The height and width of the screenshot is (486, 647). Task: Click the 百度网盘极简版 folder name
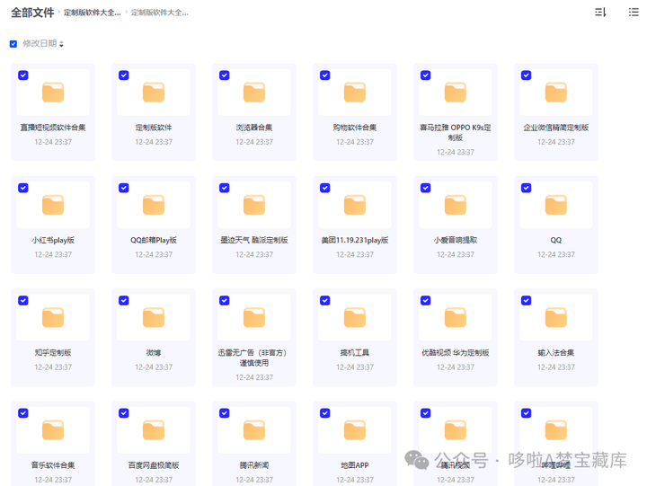154,465
